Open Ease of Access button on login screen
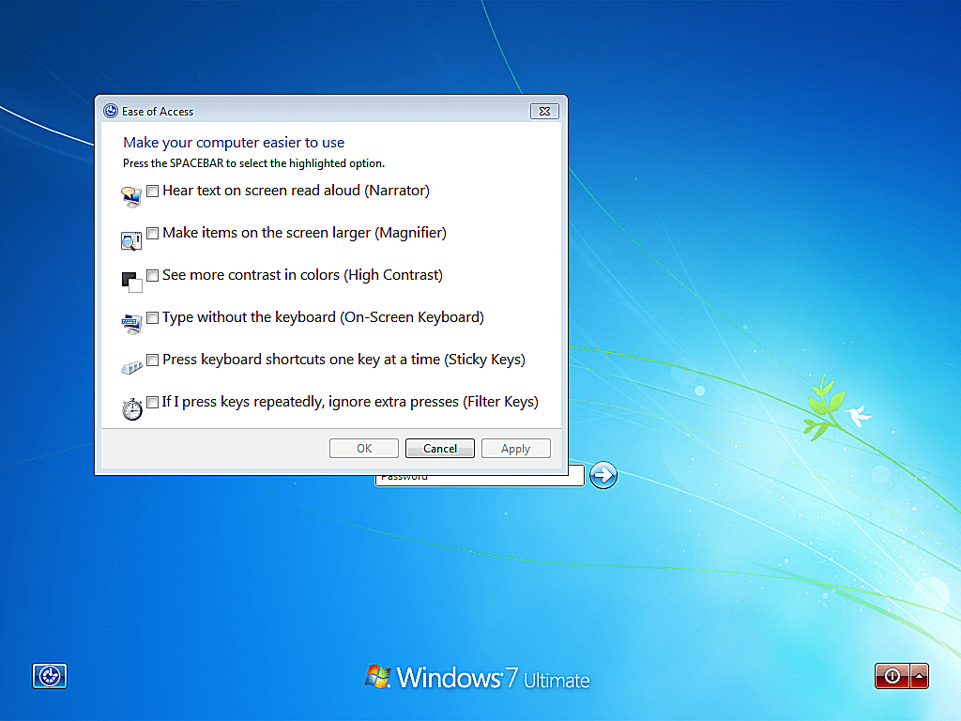961x721 pixels. pos(50,676)
